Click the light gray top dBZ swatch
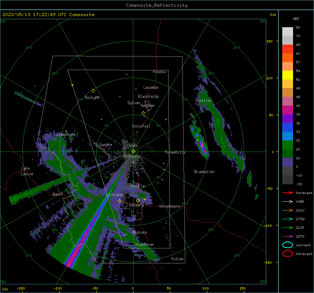 [x=287, y=32]
